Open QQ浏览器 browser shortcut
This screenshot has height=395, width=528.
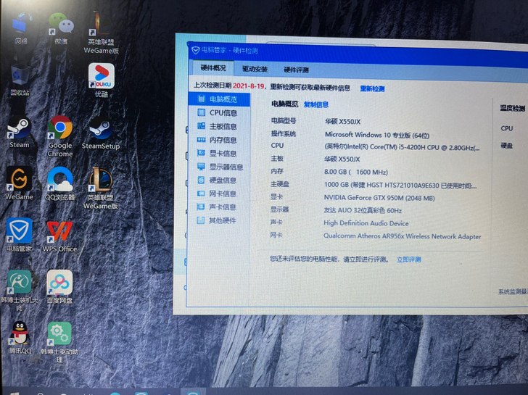[60, 183]
